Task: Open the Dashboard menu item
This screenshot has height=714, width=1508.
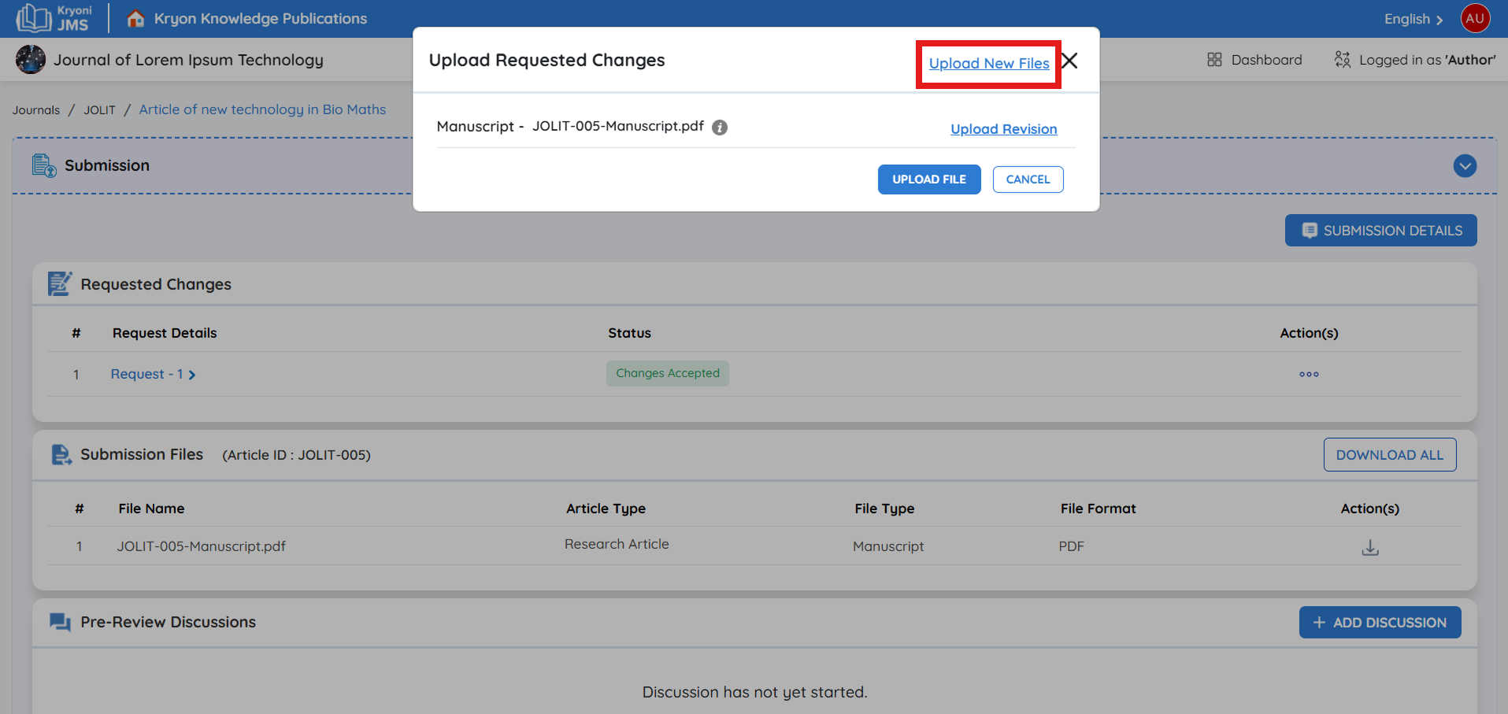Action: point(1254,60)
